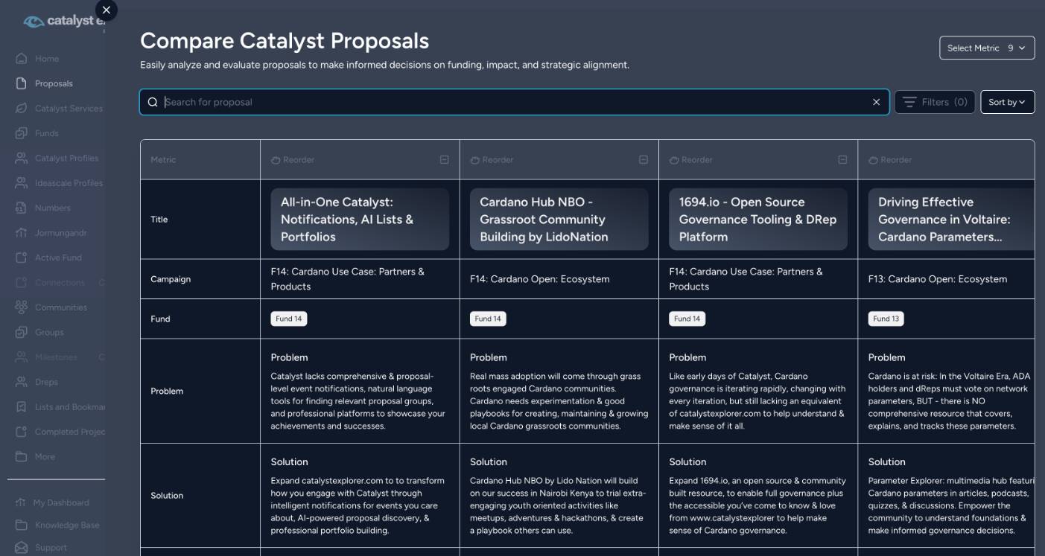
Task: Open the Select Metric dropdown
Action: tap(987, 48)
